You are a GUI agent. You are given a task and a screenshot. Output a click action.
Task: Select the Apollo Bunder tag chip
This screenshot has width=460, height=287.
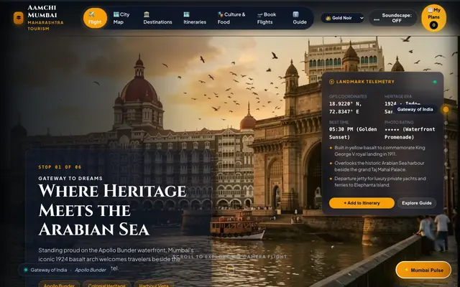tap(59, 285)
